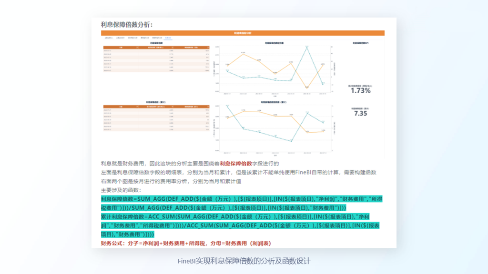Image resolution: width=488 pixels, height=274 pixels.
Task: Click the red bold 利息保障倍数 term
Action: point(235,164)
